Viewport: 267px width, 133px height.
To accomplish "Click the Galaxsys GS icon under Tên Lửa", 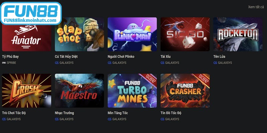I will 215,63.
